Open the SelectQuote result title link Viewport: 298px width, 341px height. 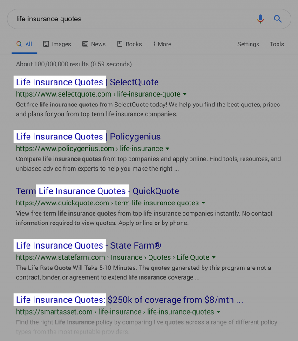coord(87,82)
